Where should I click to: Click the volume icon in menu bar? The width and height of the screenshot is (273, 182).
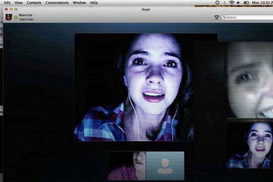coord(238,3)
